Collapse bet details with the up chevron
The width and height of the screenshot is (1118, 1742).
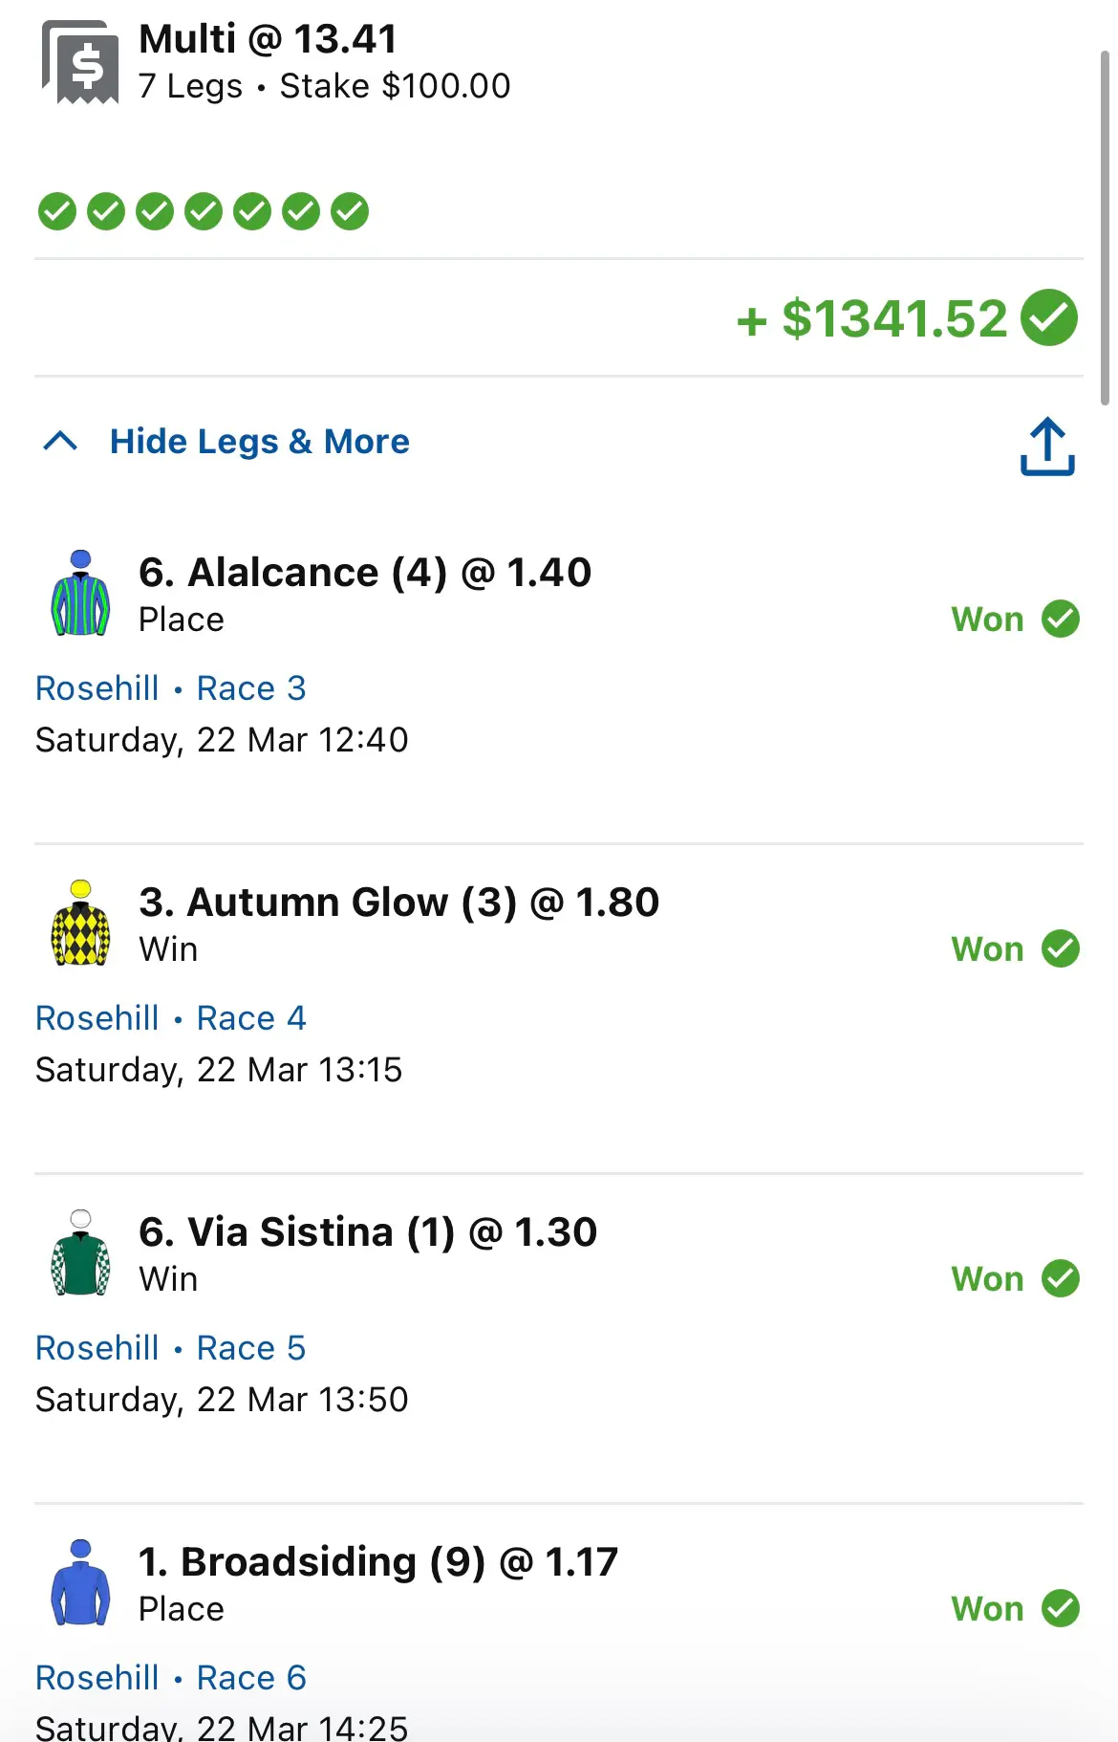(x=60, y=441)
